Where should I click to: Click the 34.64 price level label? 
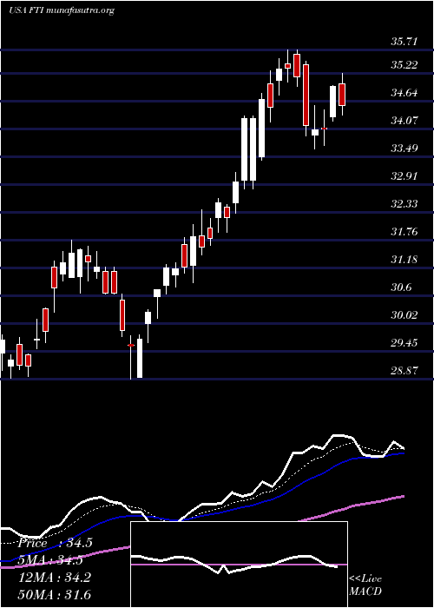pyautogui.click(x=404, y=93)
